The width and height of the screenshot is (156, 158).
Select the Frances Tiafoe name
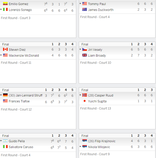coord(19,101)
